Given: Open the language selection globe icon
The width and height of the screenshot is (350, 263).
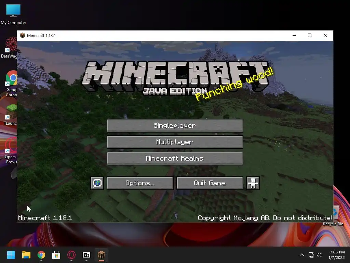Looking at the screenshot, I should tap(97, 183).
